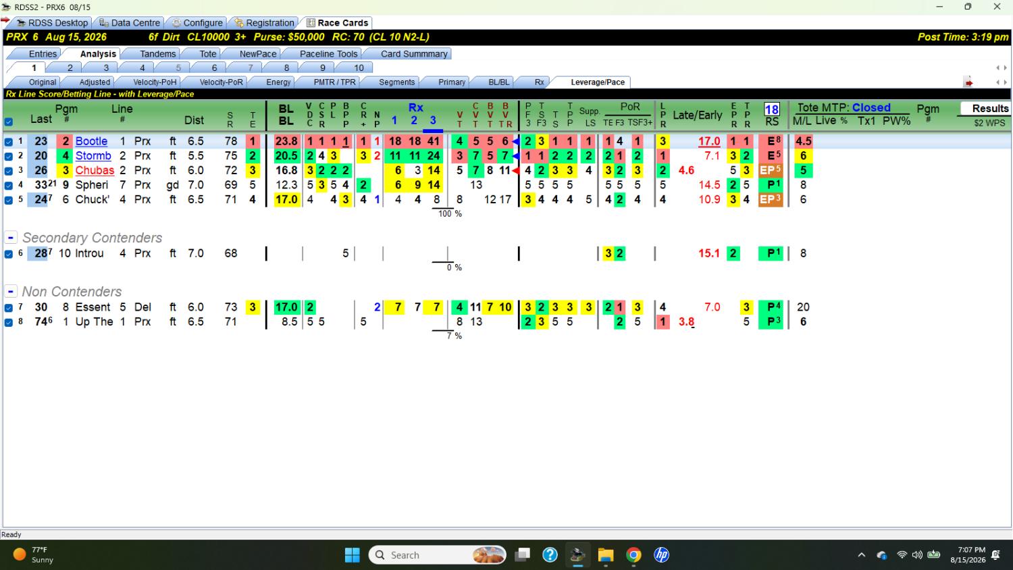Uncheck the Essent row checkbox

point(9,307)
